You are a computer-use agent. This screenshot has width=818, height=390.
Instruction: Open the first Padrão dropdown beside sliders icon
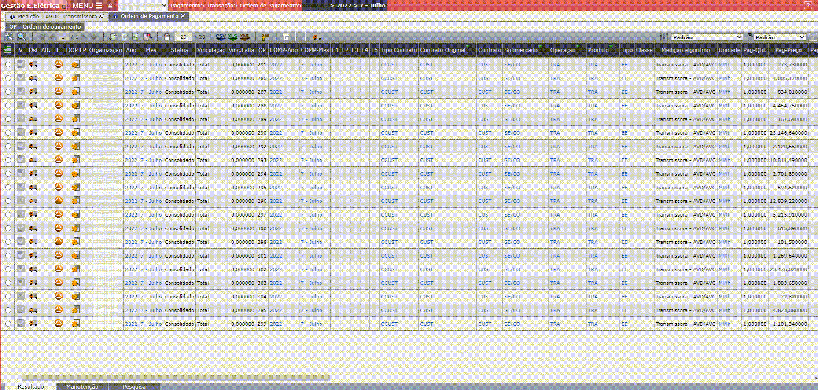pyautogui.click(x=707, y=37)
